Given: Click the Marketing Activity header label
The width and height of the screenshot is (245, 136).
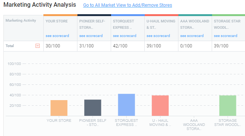Looking at the screenshot, I should click(21, 21).
